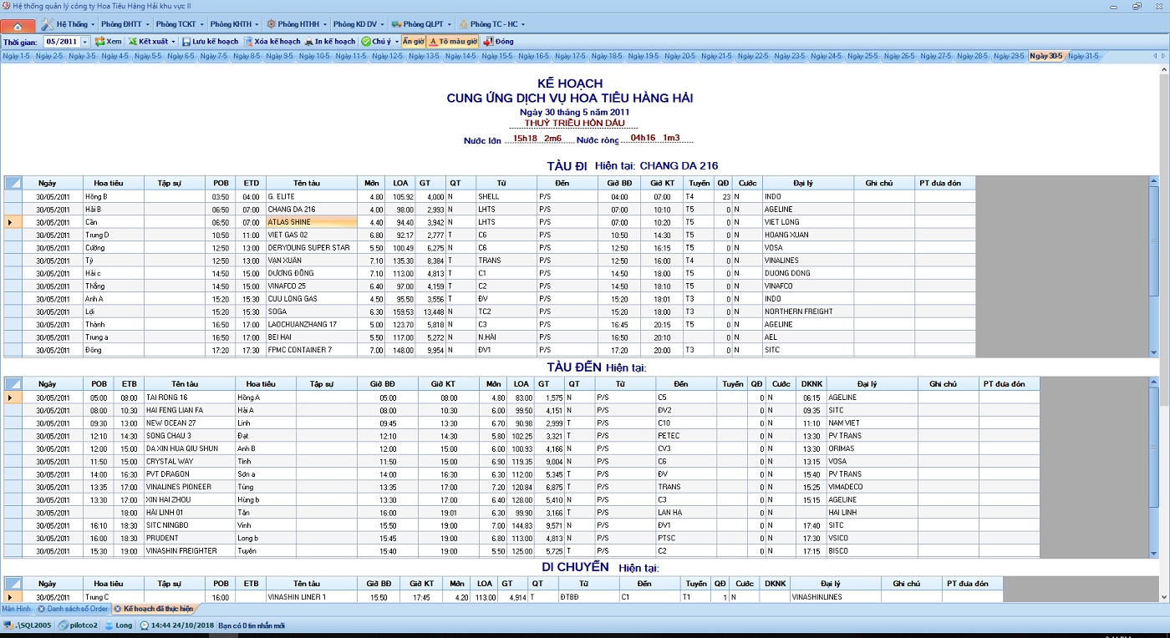Switch to the Ngày 15-5 tab
The width and height of the screenshot is (1170, 638).
tap(496, 56)
